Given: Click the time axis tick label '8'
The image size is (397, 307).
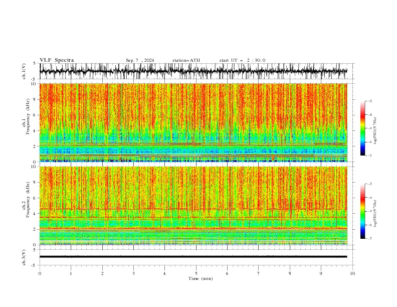Looking at the screenshot, I should click(290, 273).
